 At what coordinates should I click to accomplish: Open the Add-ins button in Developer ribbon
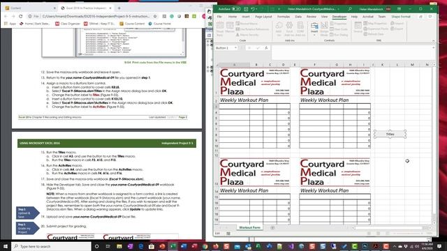coord(279,29)
